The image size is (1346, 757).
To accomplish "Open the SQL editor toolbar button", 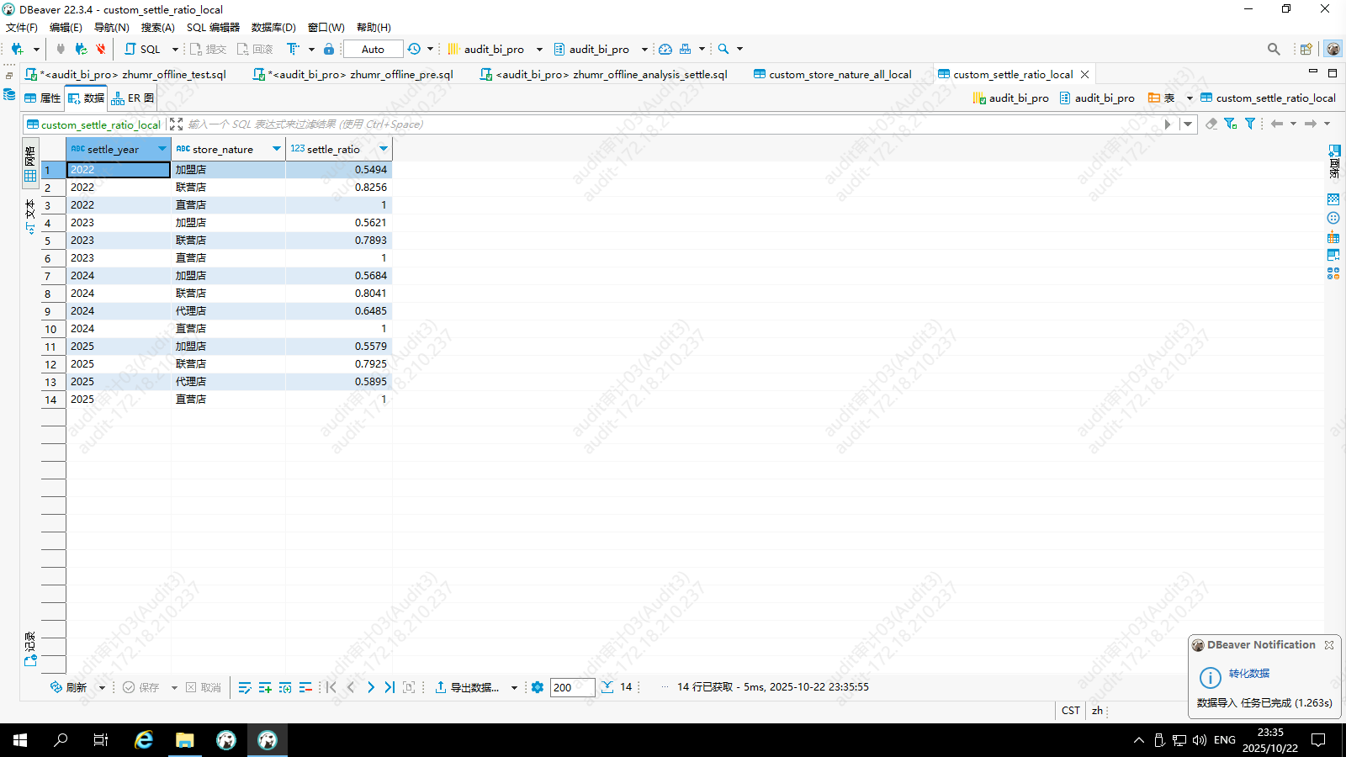I will click(142, 49).
